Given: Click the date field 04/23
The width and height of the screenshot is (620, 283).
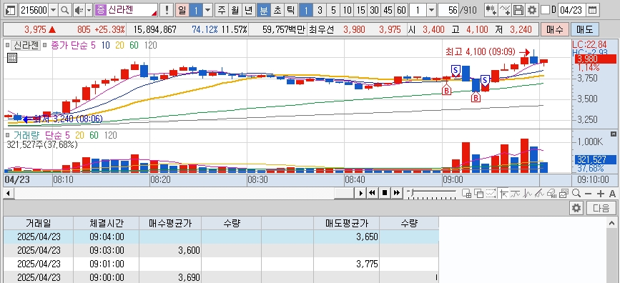Looking at the screenshot, I should pos(571,10).
